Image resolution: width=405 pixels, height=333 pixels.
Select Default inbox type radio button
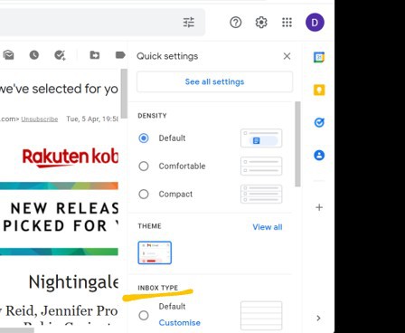pyautogui.click(x=144, y=316)
